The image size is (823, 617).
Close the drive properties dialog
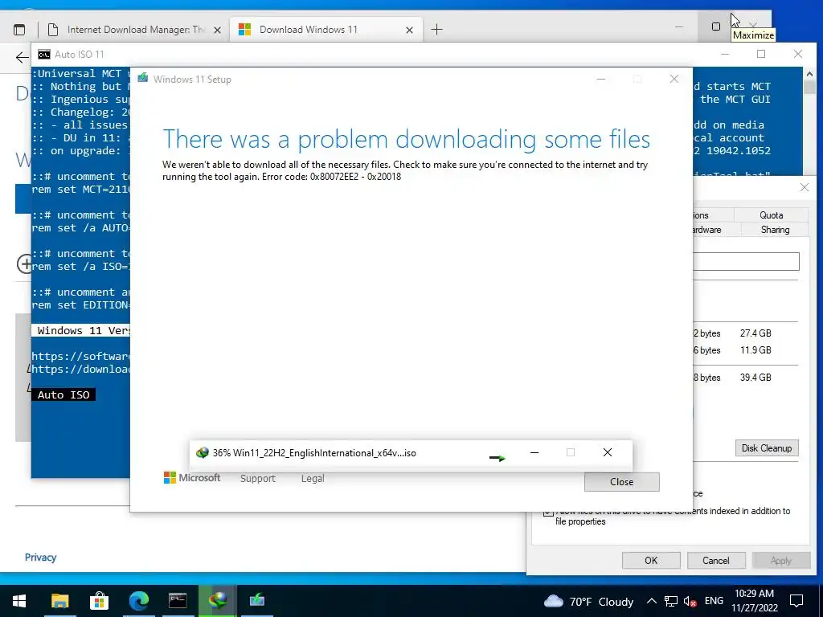tap(804, 187)
